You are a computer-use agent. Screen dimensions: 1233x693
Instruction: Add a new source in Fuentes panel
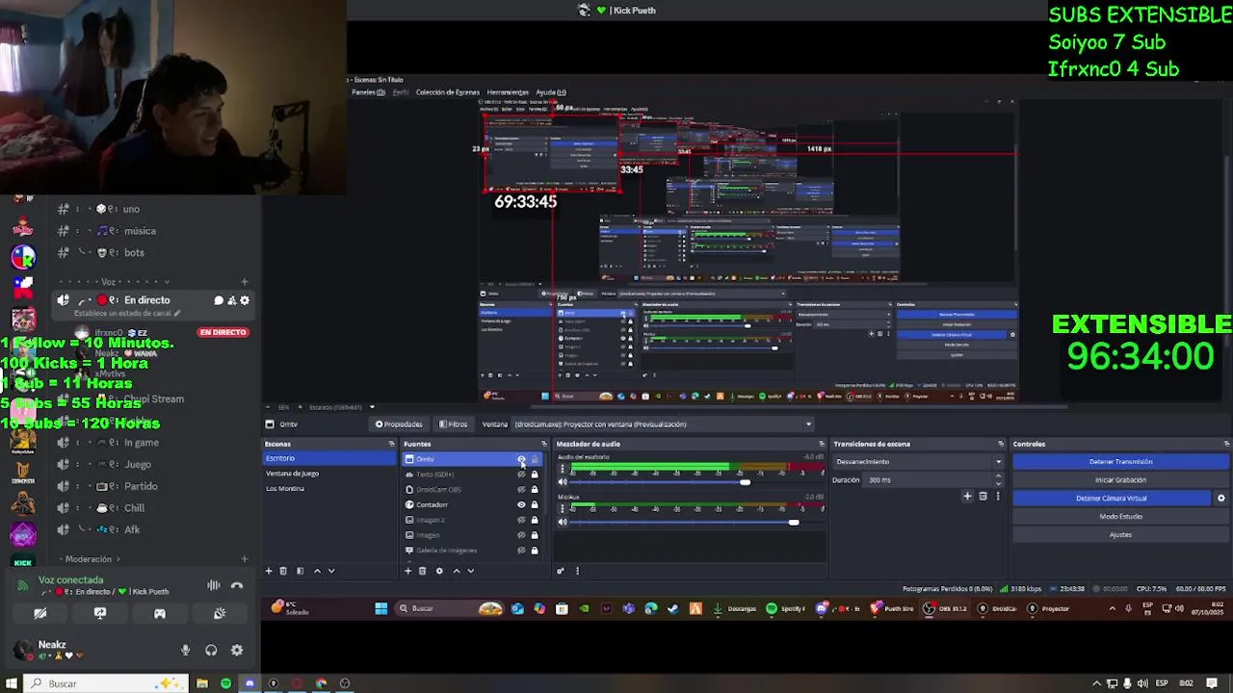click(407, 571)
